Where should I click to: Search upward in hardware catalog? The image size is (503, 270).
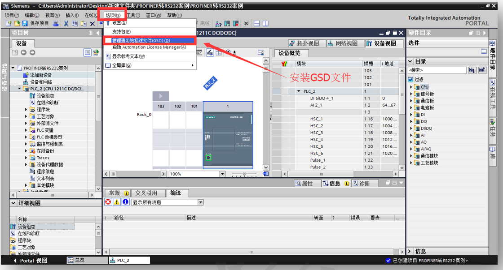click(482, 70)
